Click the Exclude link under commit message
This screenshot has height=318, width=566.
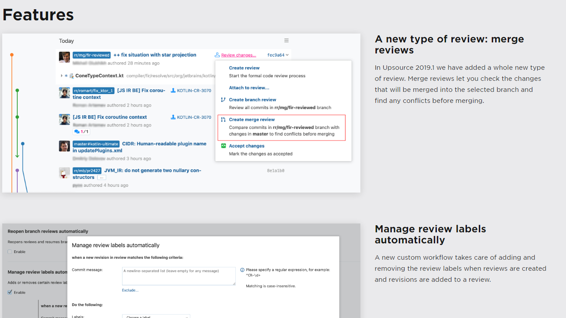130,290
